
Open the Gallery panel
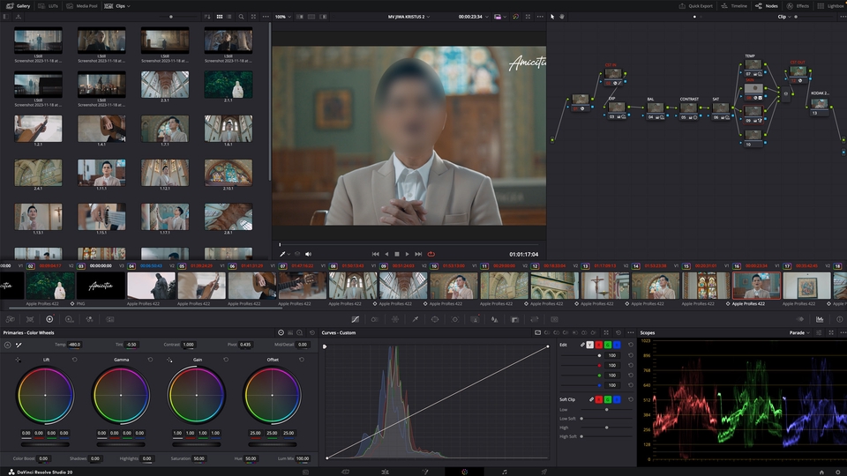pos(18,6)
